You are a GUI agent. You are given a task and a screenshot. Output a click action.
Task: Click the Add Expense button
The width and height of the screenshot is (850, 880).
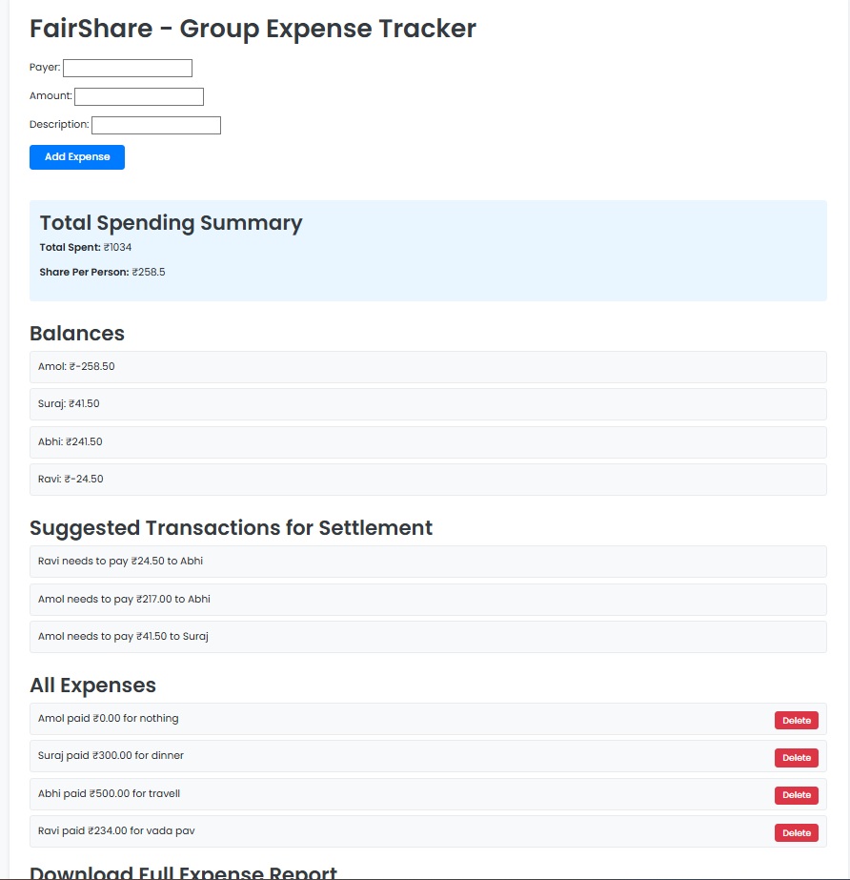coord(76,156)
